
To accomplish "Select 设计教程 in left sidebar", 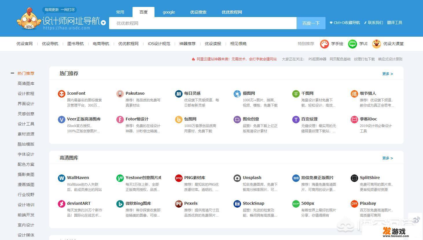I will point(26,94).
